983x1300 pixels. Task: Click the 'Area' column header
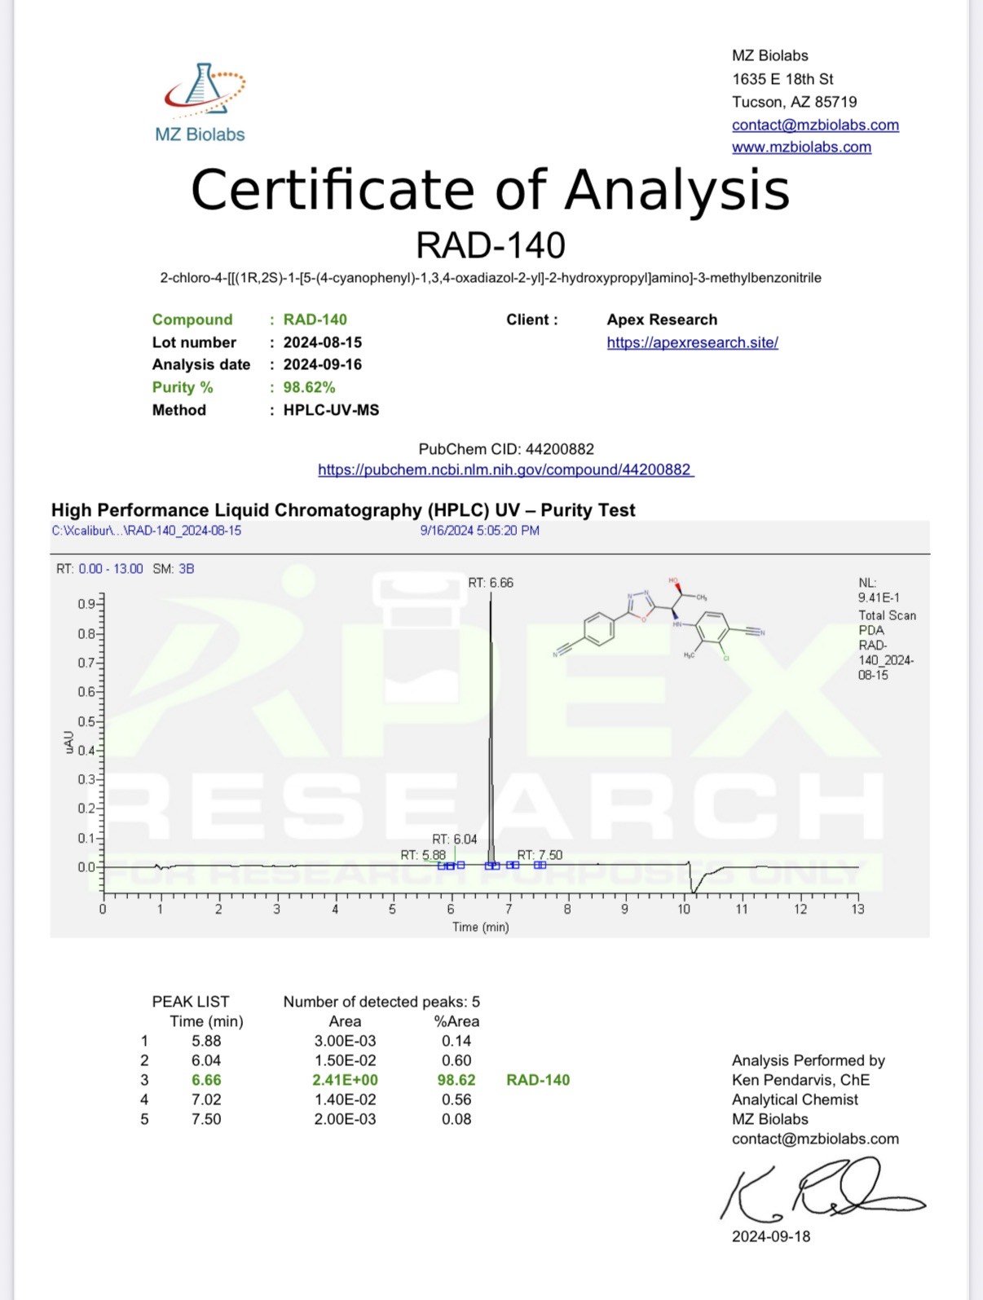pos(345,1021)
